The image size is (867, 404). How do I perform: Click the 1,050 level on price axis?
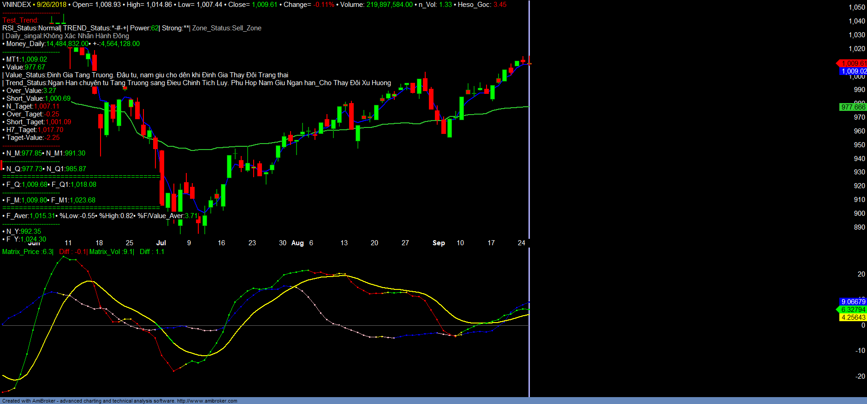(x=856, y=7)
